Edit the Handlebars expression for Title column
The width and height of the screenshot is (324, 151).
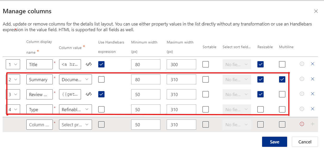pos(89,64)
